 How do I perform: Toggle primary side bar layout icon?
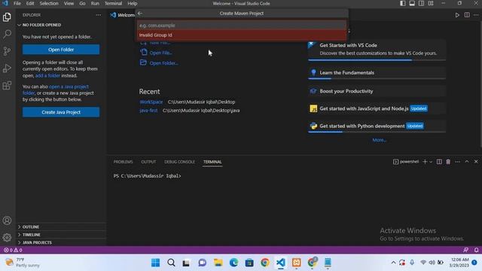coord(403,3)
